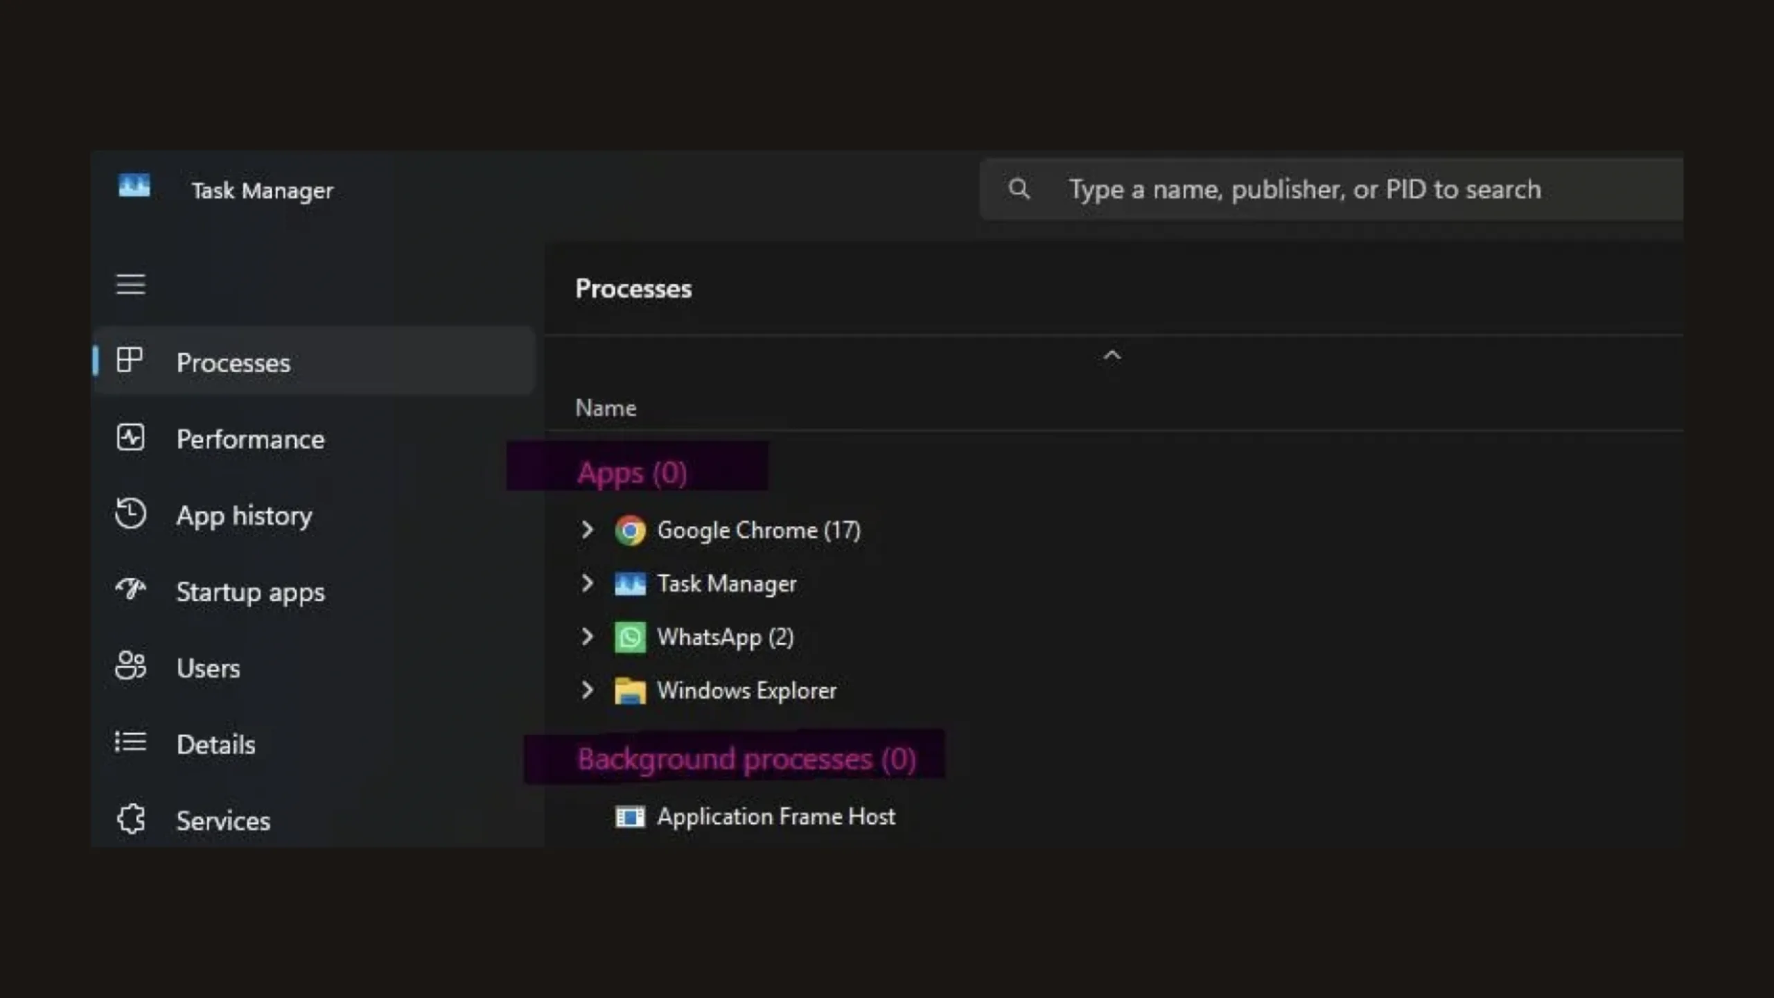Expand the Google Chrome (17) group
The width and height of the screenshot is (1774, 998).
click(x=587, y=530)
